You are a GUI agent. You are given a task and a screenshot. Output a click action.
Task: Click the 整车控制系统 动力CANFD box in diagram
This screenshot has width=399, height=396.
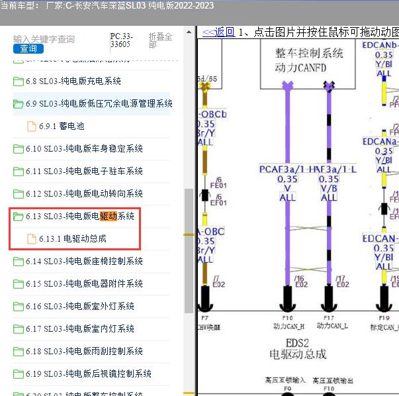point(308,64)
